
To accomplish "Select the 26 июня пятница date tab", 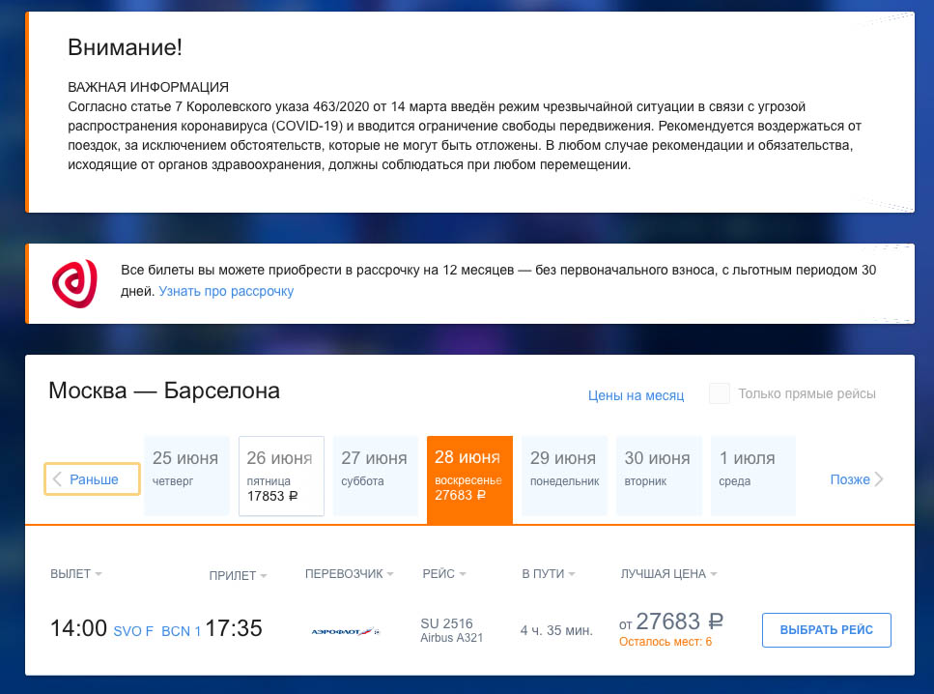I will tap(281, 476).
